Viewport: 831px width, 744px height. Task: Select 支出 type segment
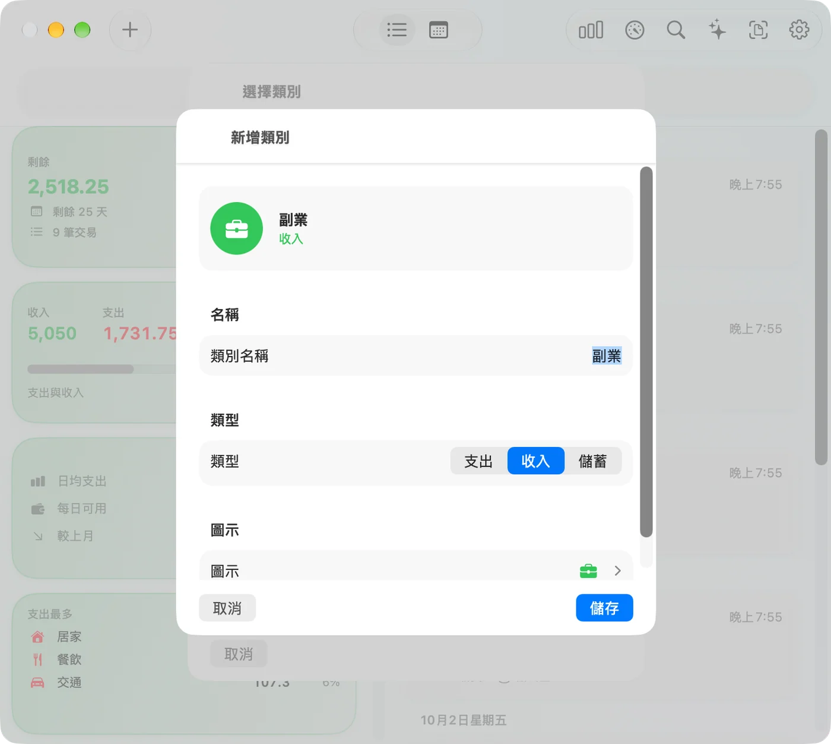[478, 461]
